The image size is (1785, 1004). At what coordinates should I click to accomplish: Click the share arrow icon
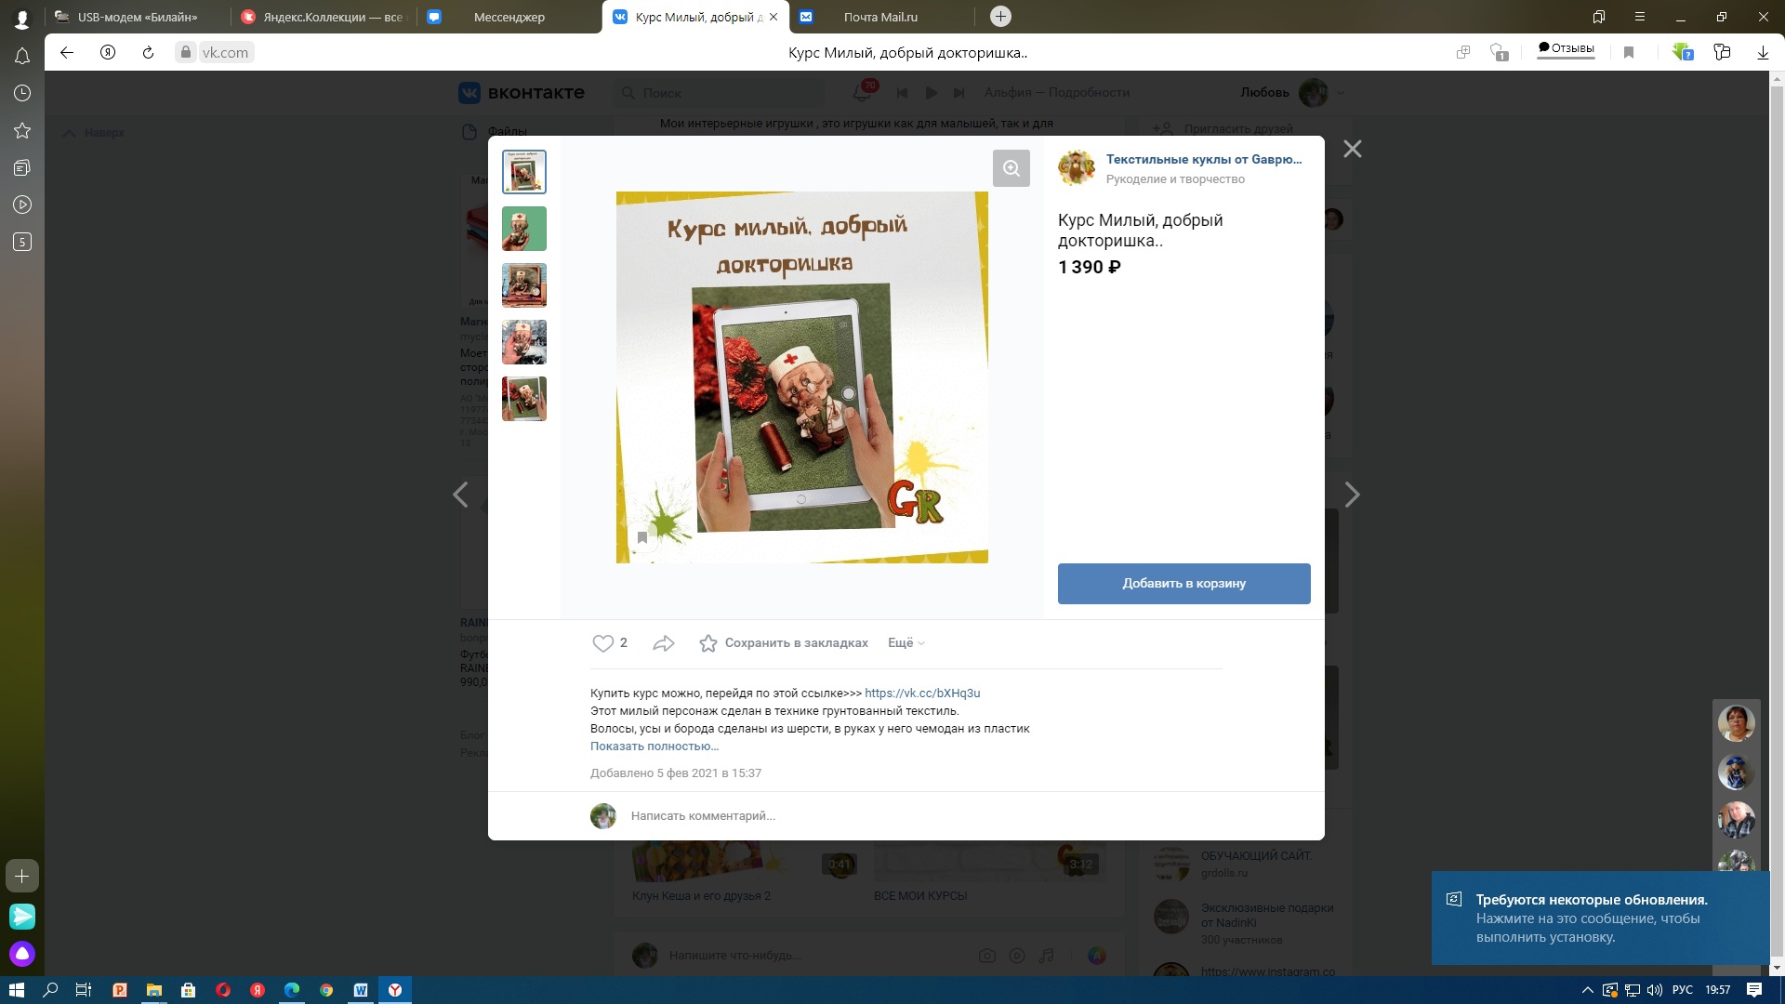click(663, 642)
